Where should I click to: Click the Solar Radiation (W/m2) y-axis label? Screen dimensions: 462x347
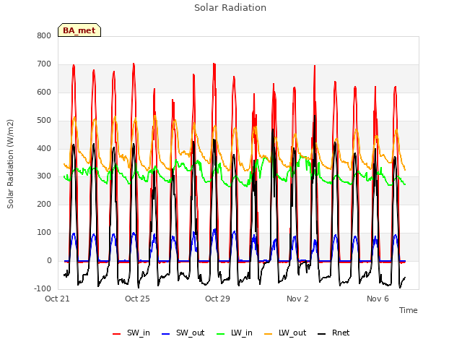10,164
